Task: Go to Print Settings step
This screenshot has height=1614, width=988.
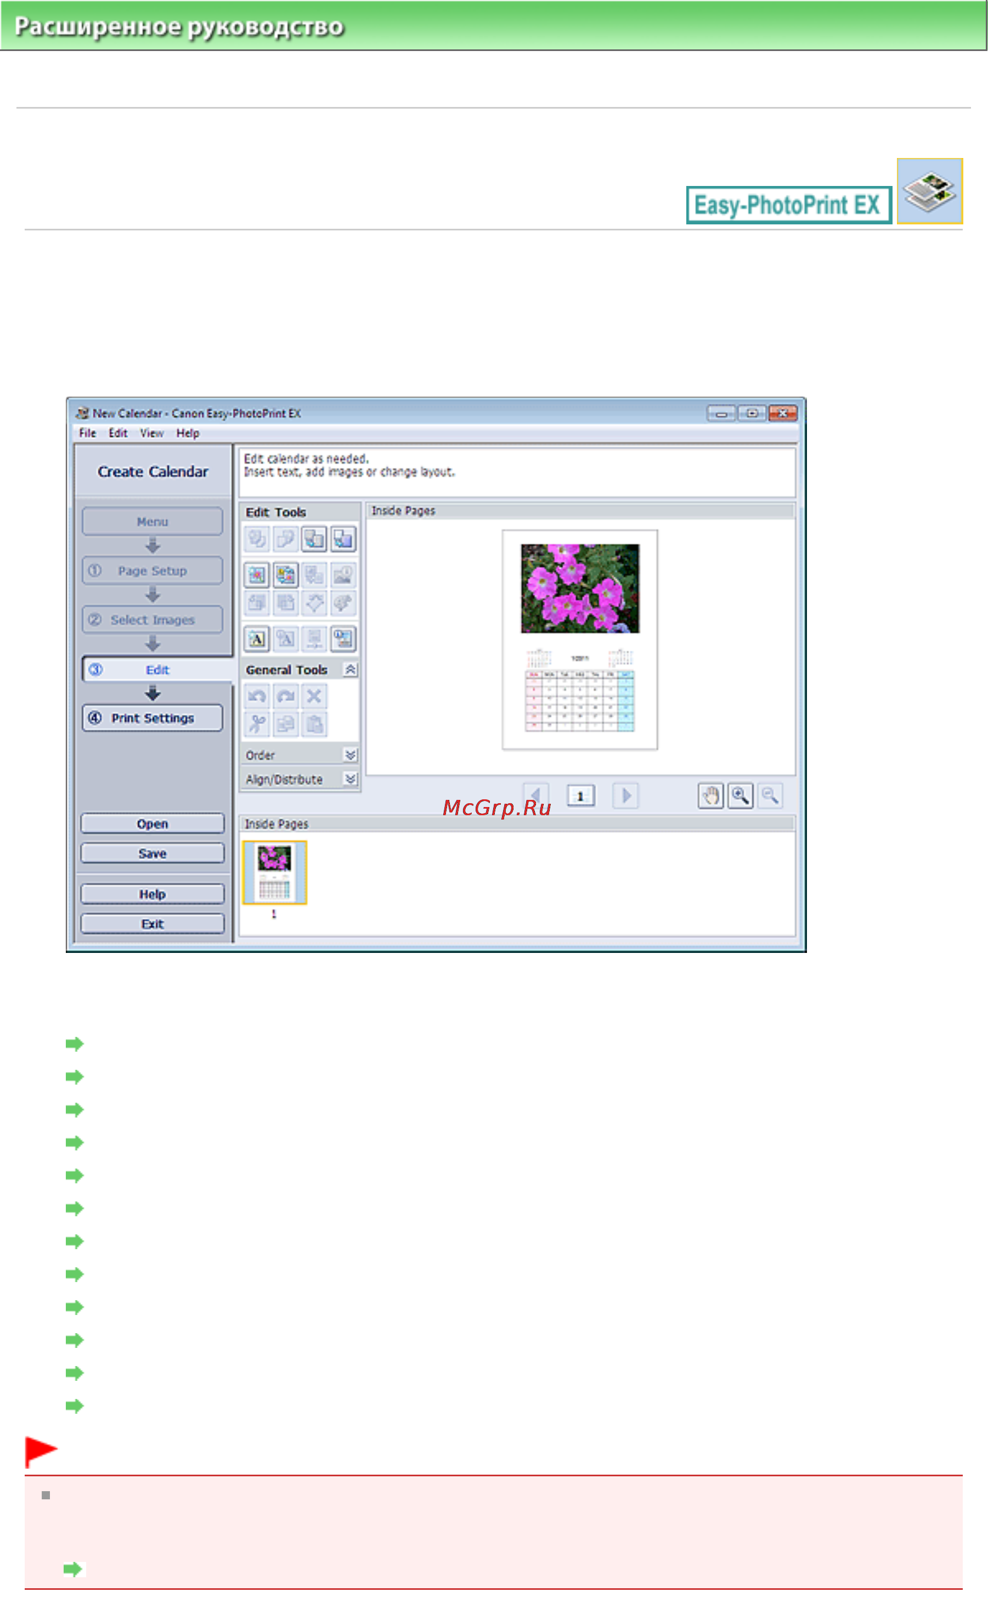Action: click(x=152, y=718)
